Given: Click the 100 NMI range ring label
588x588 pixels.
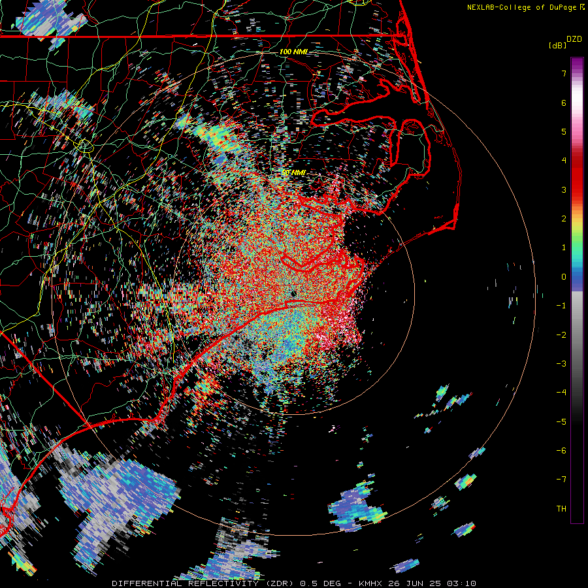Looking at the screenshot, I should coord(293,52).
